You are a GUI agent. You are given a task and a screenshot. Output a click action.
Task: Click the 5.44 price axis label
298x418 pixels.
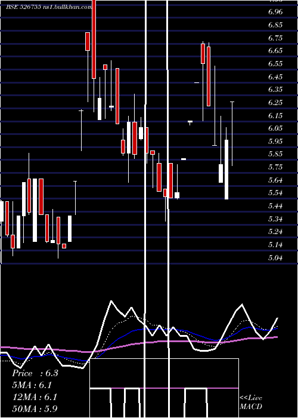pyautogui.click(x=275, y=206)
